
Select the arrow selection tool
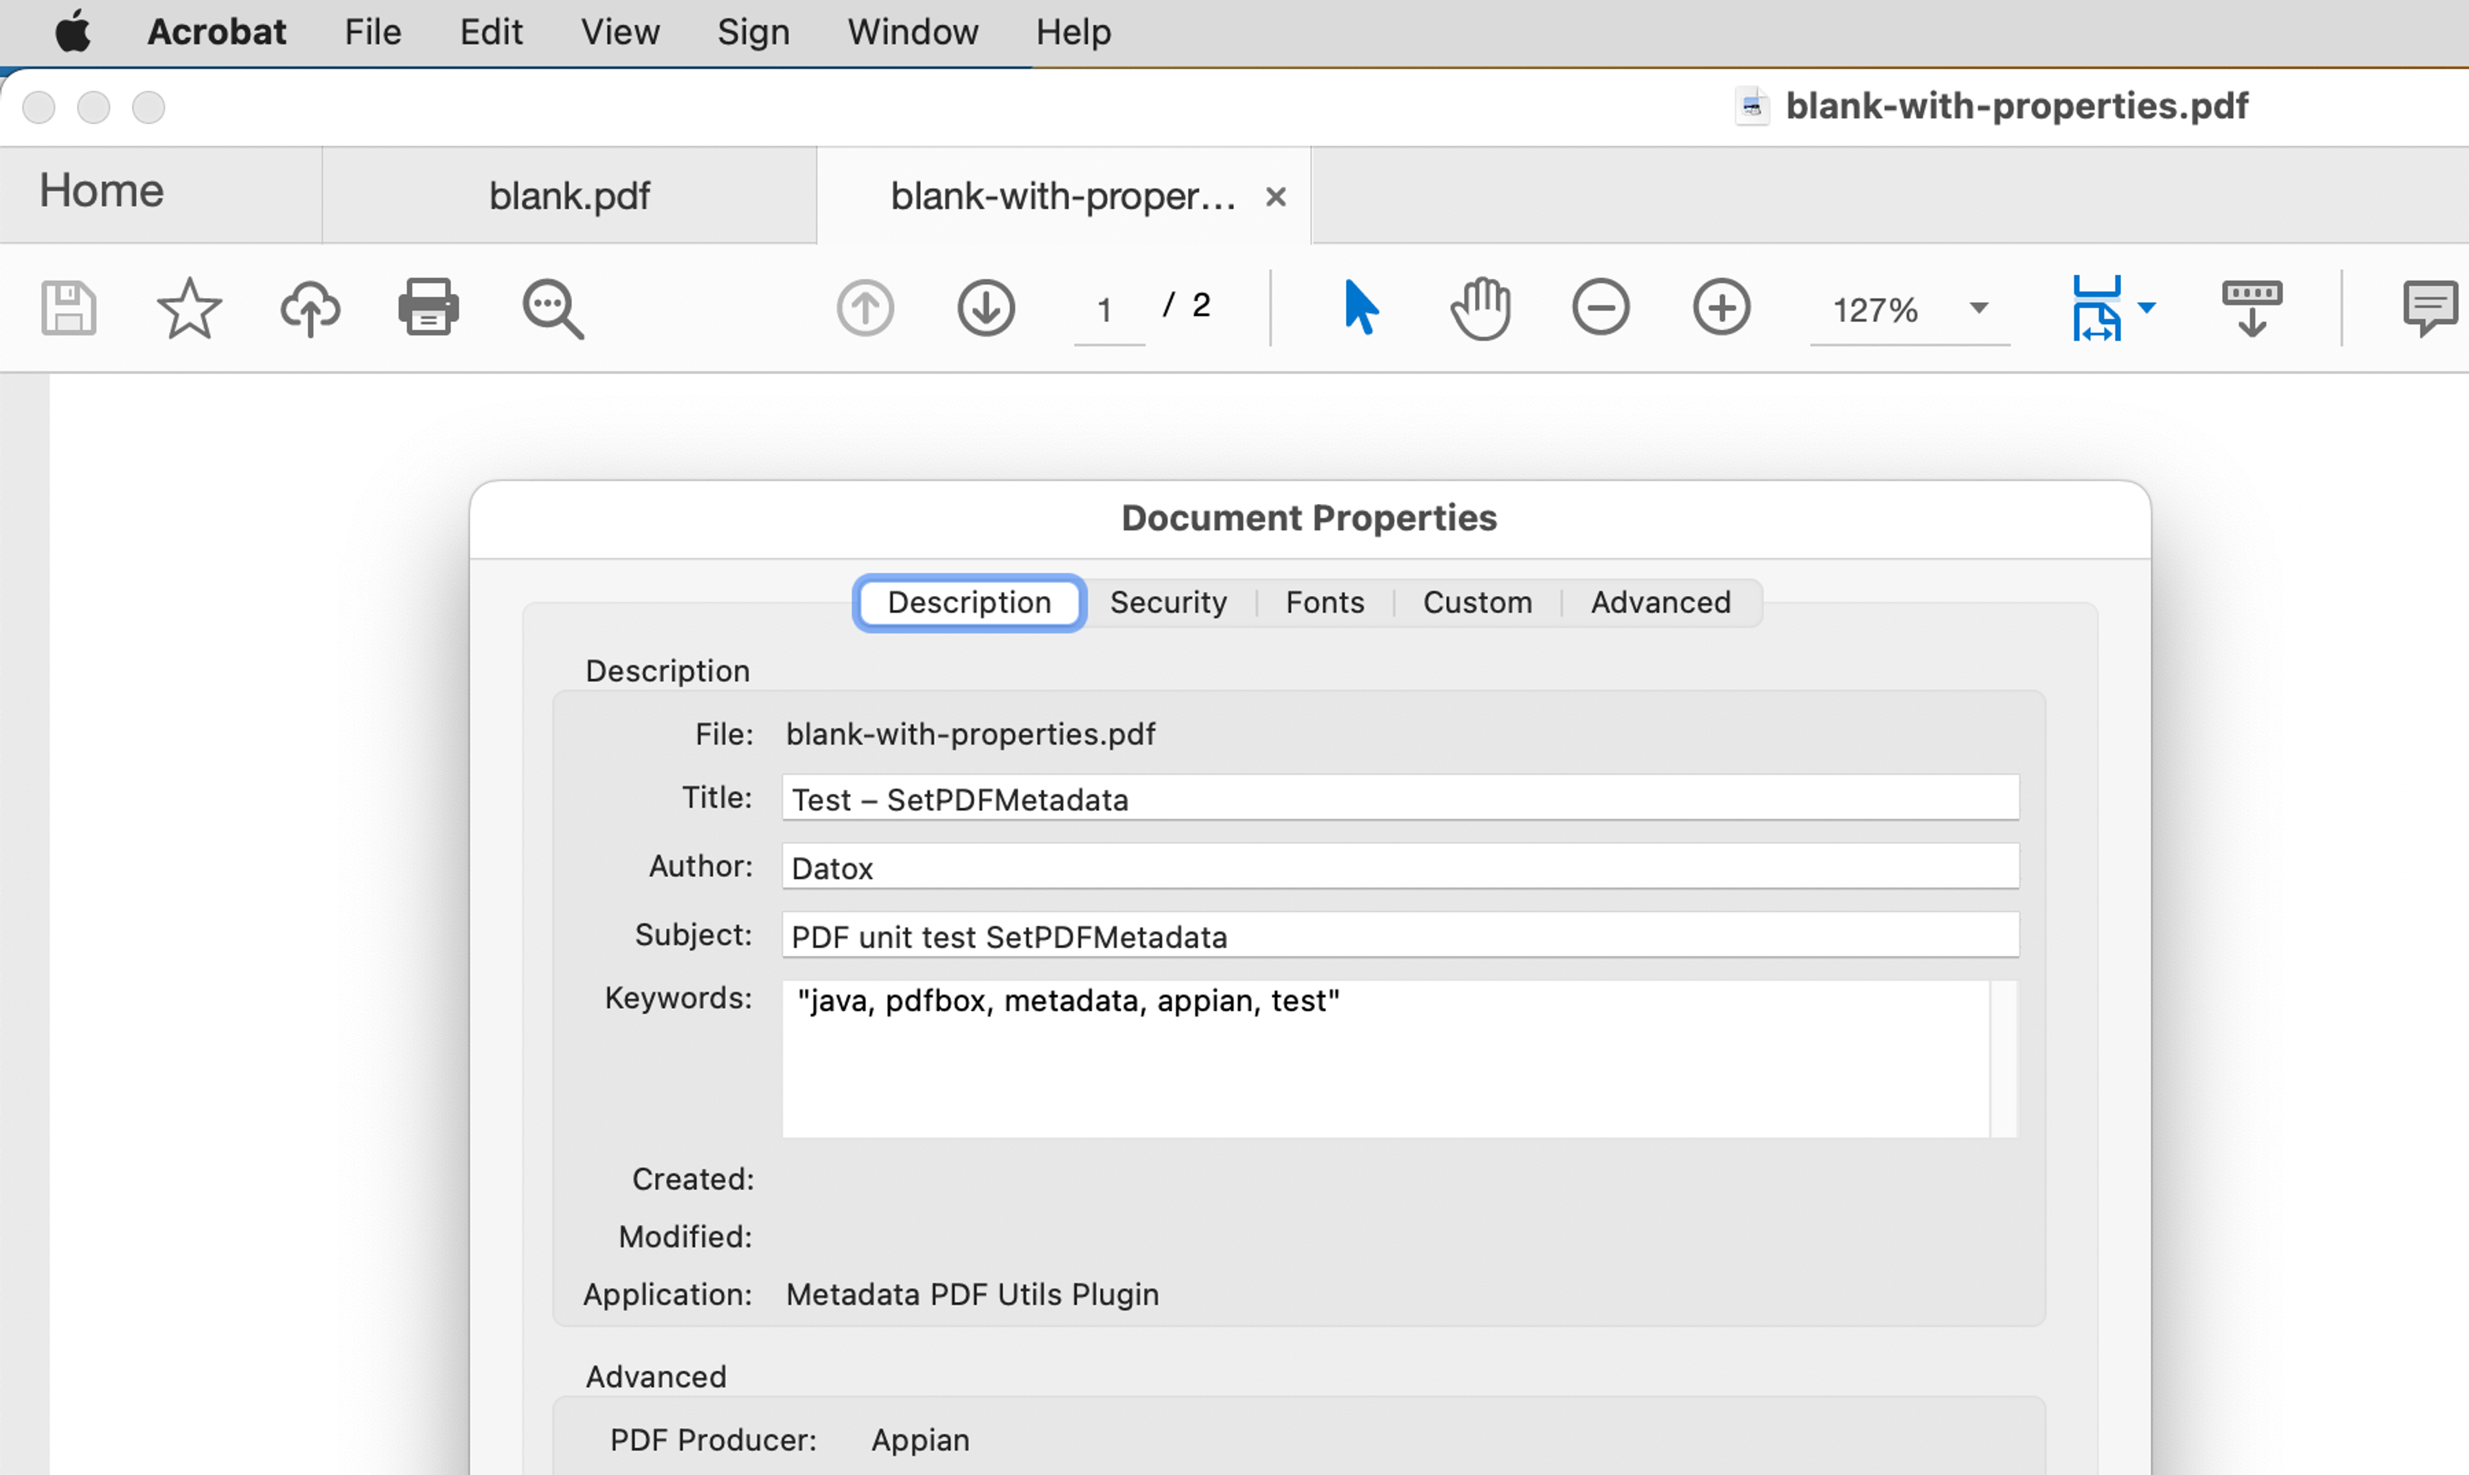click(x=1361, y=307)
